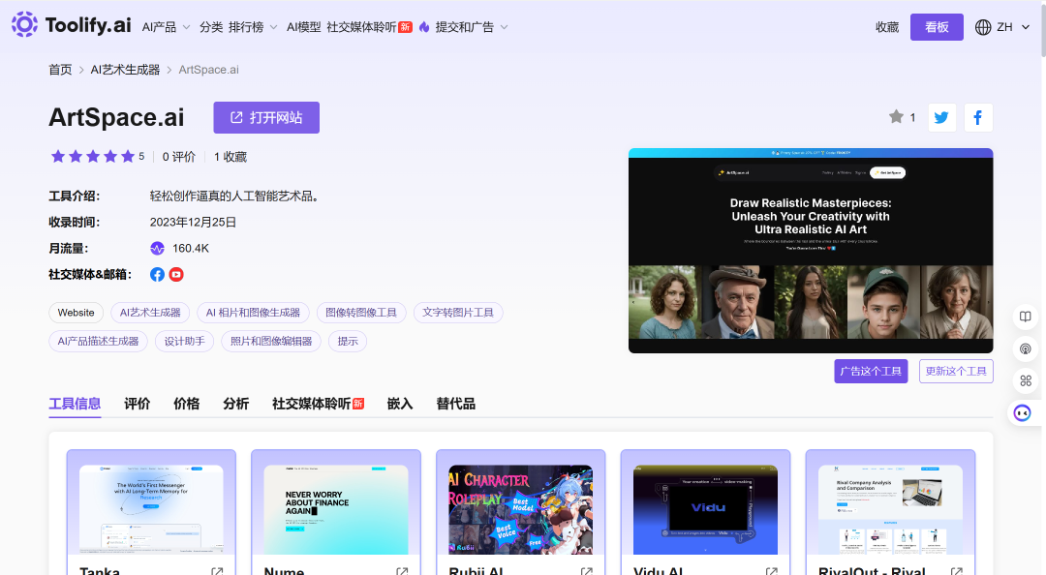Open ArtSpace.ai YouTube social link

coord(176,274)
